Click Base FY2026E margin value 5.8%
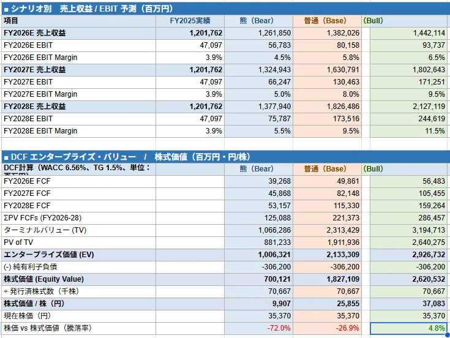The image size is (450, 338). [x=351, y=58]
